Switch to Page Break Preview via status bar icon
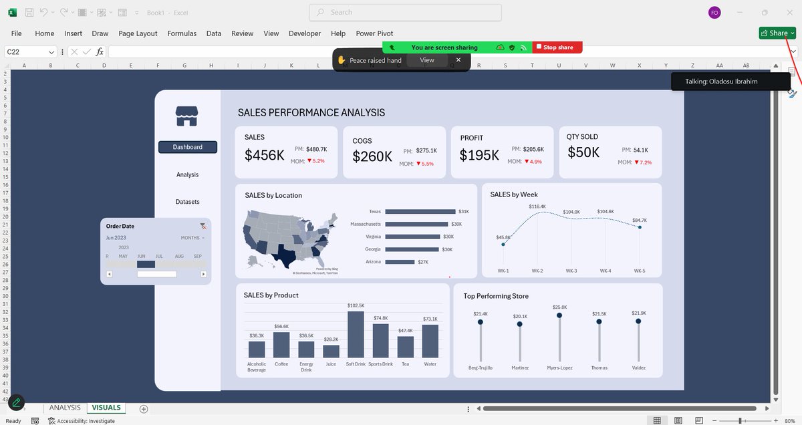Viewport: 802px width, 425px height. 698,420
